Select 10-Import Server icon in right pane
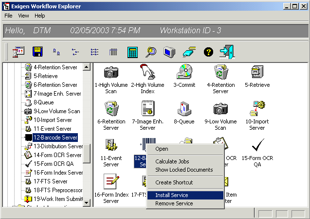310x219 pixels. (x=257, y=108)
